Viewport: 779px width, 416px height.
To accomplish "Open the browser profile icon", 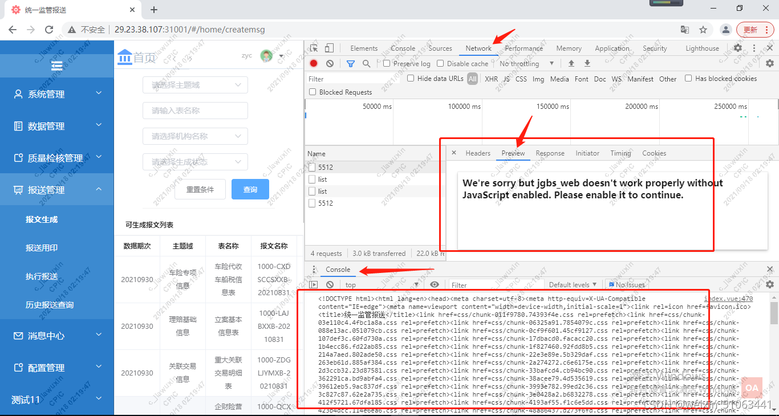I will point(725,30).
